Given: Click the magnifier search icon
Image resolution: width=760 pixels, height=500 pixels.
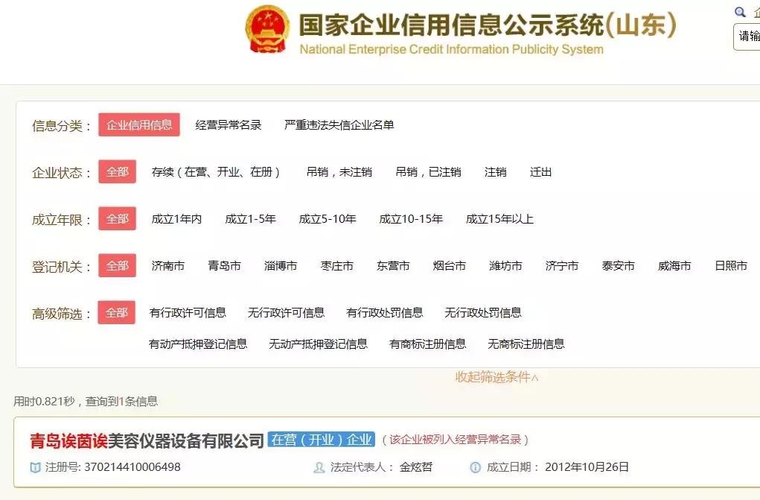Looking at the screenshot, I should (739, 13).
